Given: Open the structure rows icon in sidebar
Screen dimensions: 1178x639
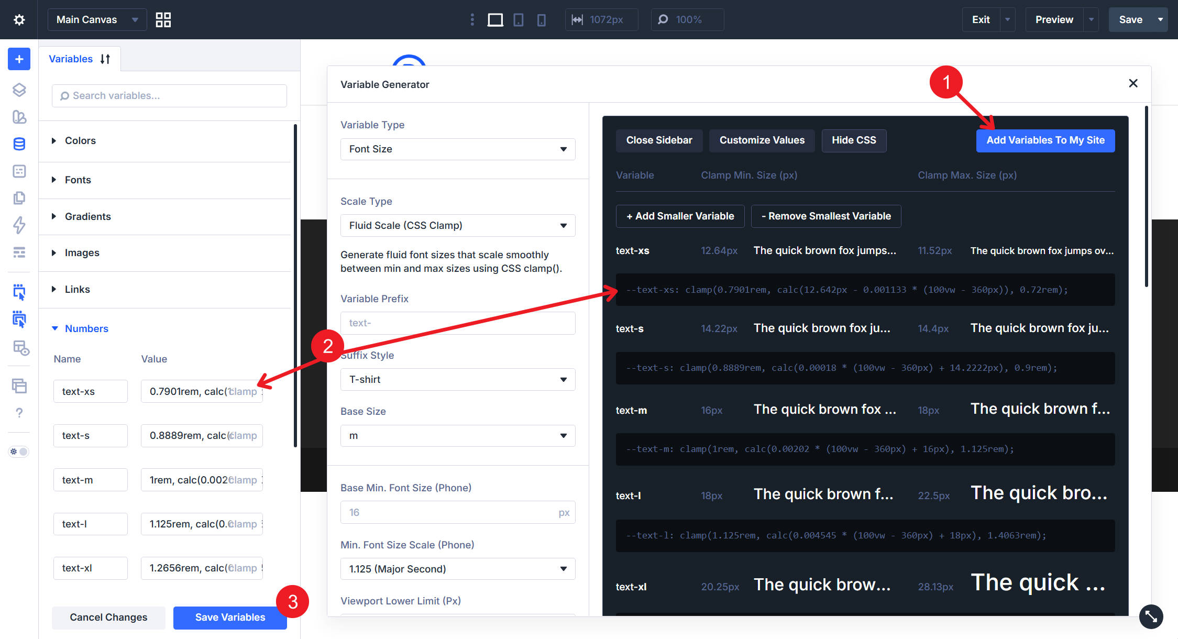Looking at the screenshot, I should (19, 252).
